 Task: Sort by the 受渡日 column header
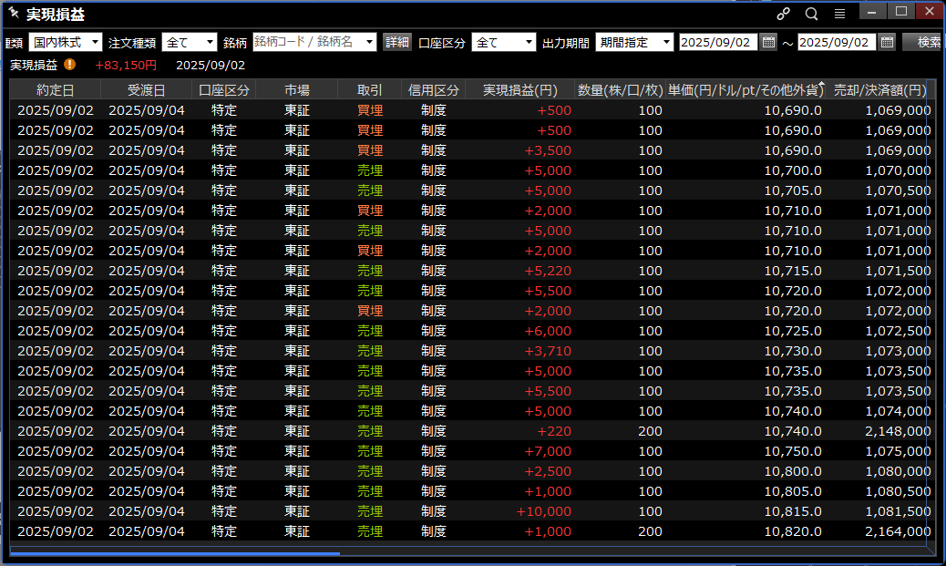coord(147,90)
